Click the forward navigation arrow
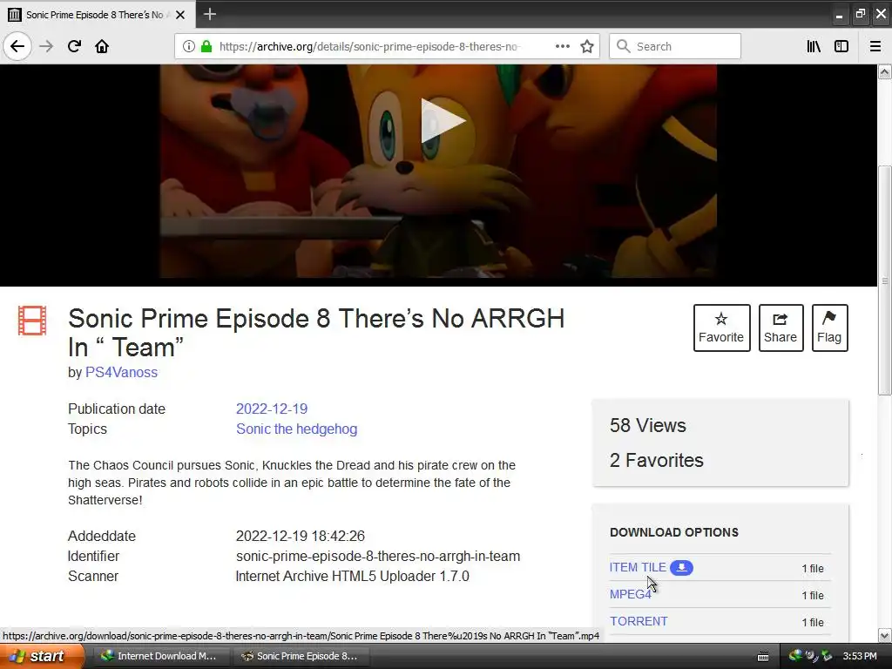 (46, 46)
